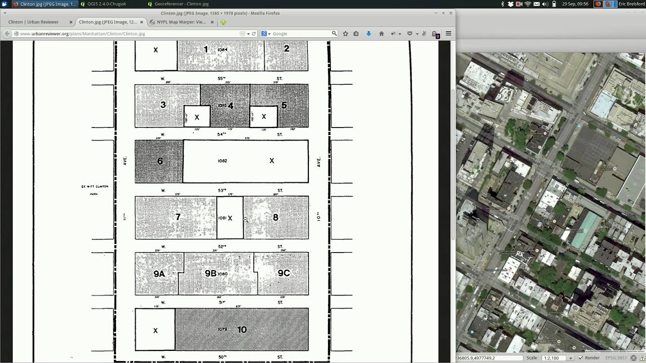Click the Bluetooth tray icon
Screen dimensions: 646x363
502,4
